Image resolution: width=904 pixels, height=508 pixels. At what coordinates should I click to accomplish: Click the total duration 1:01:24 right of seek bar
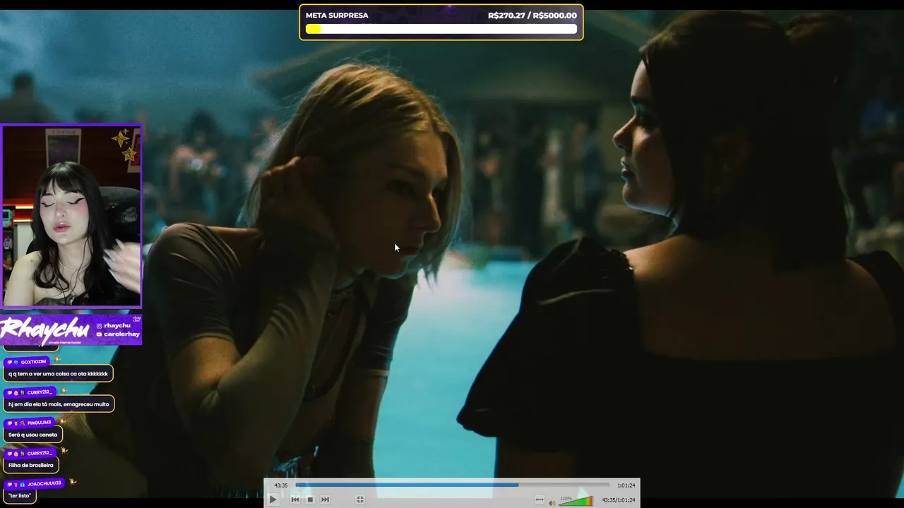click(x=626, y=485)
